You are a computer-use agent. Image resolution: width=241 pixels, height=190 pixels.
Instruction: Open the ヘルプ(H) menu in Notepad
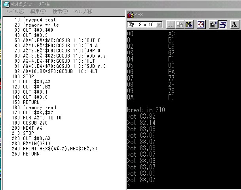point(83,12)
